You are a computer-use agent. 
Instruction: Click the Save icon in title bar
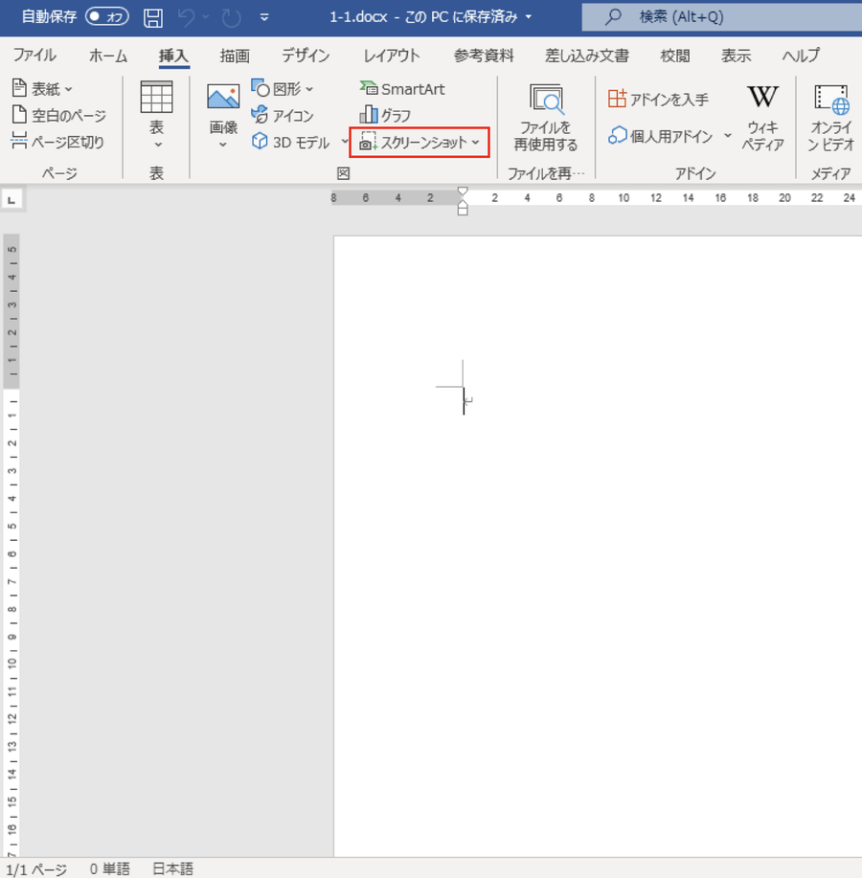tap(152, 17)
